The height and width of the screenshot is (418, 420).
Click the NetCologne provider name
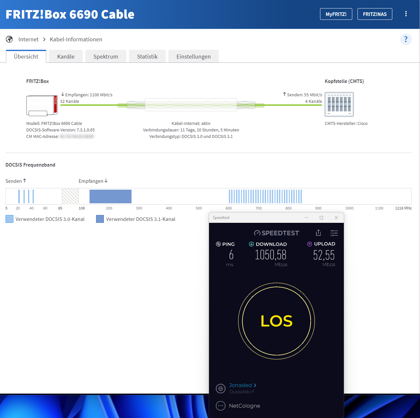pos(245,406)
